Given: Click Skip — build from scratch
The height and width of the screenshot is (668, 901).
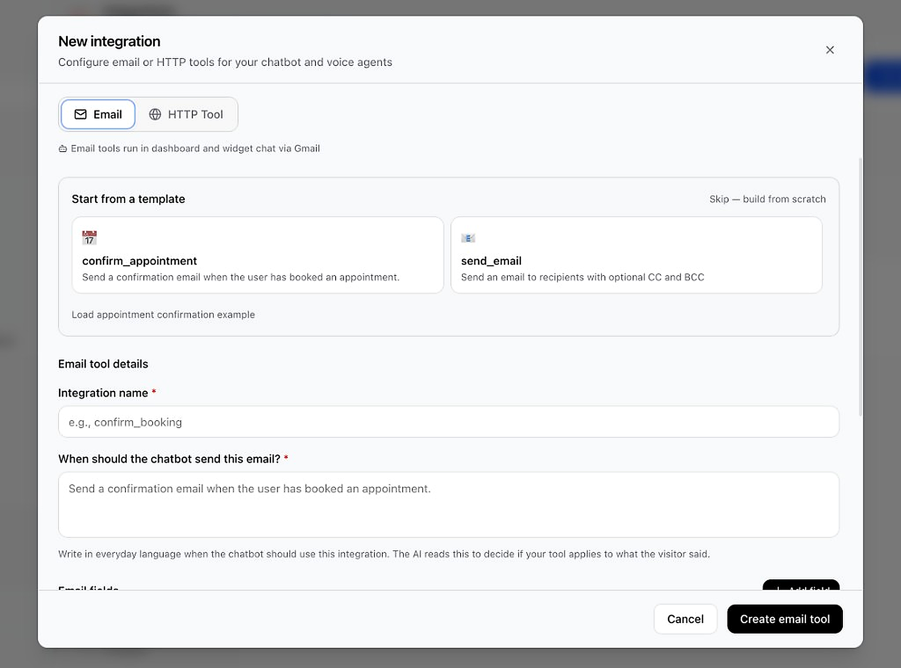Looking at the screenshot, I should tap(767, 199).
